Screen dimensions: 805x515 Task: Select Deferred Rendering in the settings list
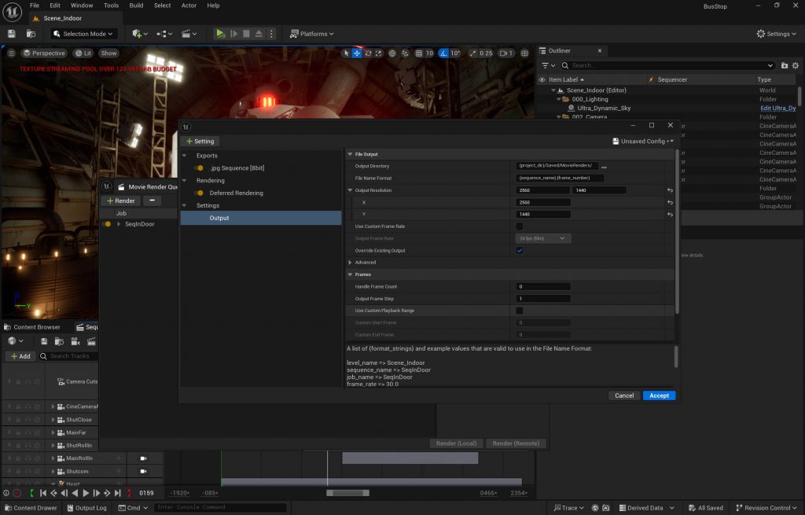click(236, 193)
